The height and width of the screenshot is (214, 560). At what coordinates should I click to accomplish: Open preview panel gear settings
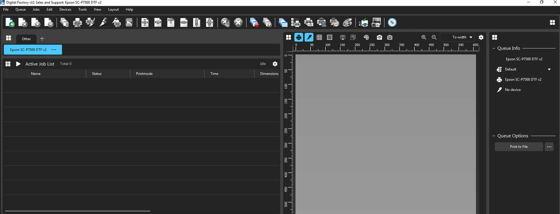tap(481, 37)
